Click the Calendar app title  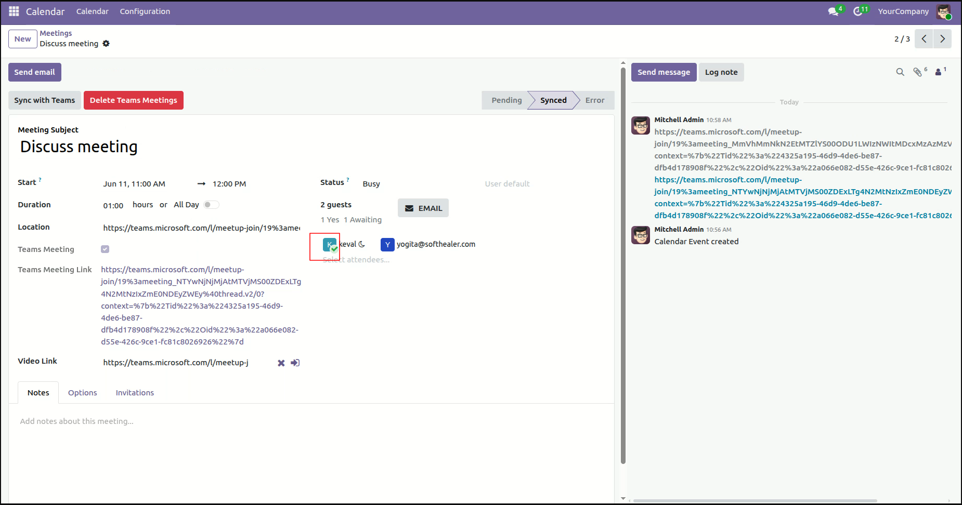click(x=45, y=11)
